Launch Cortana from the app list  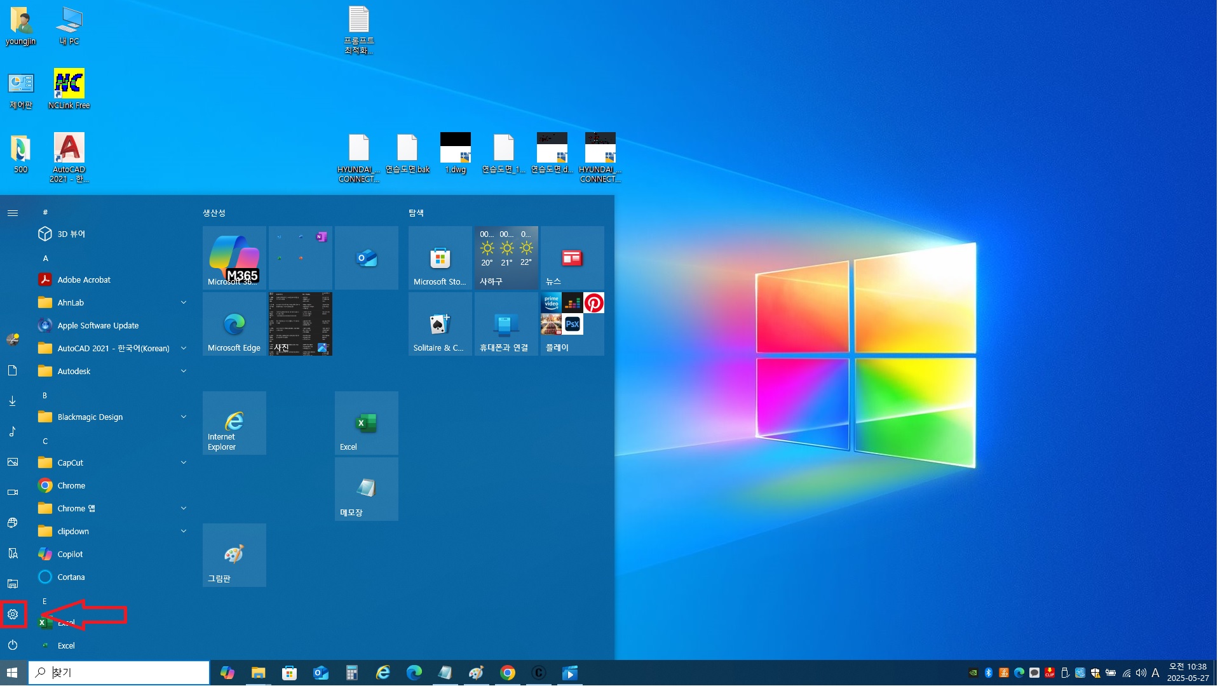coord(71,577)
